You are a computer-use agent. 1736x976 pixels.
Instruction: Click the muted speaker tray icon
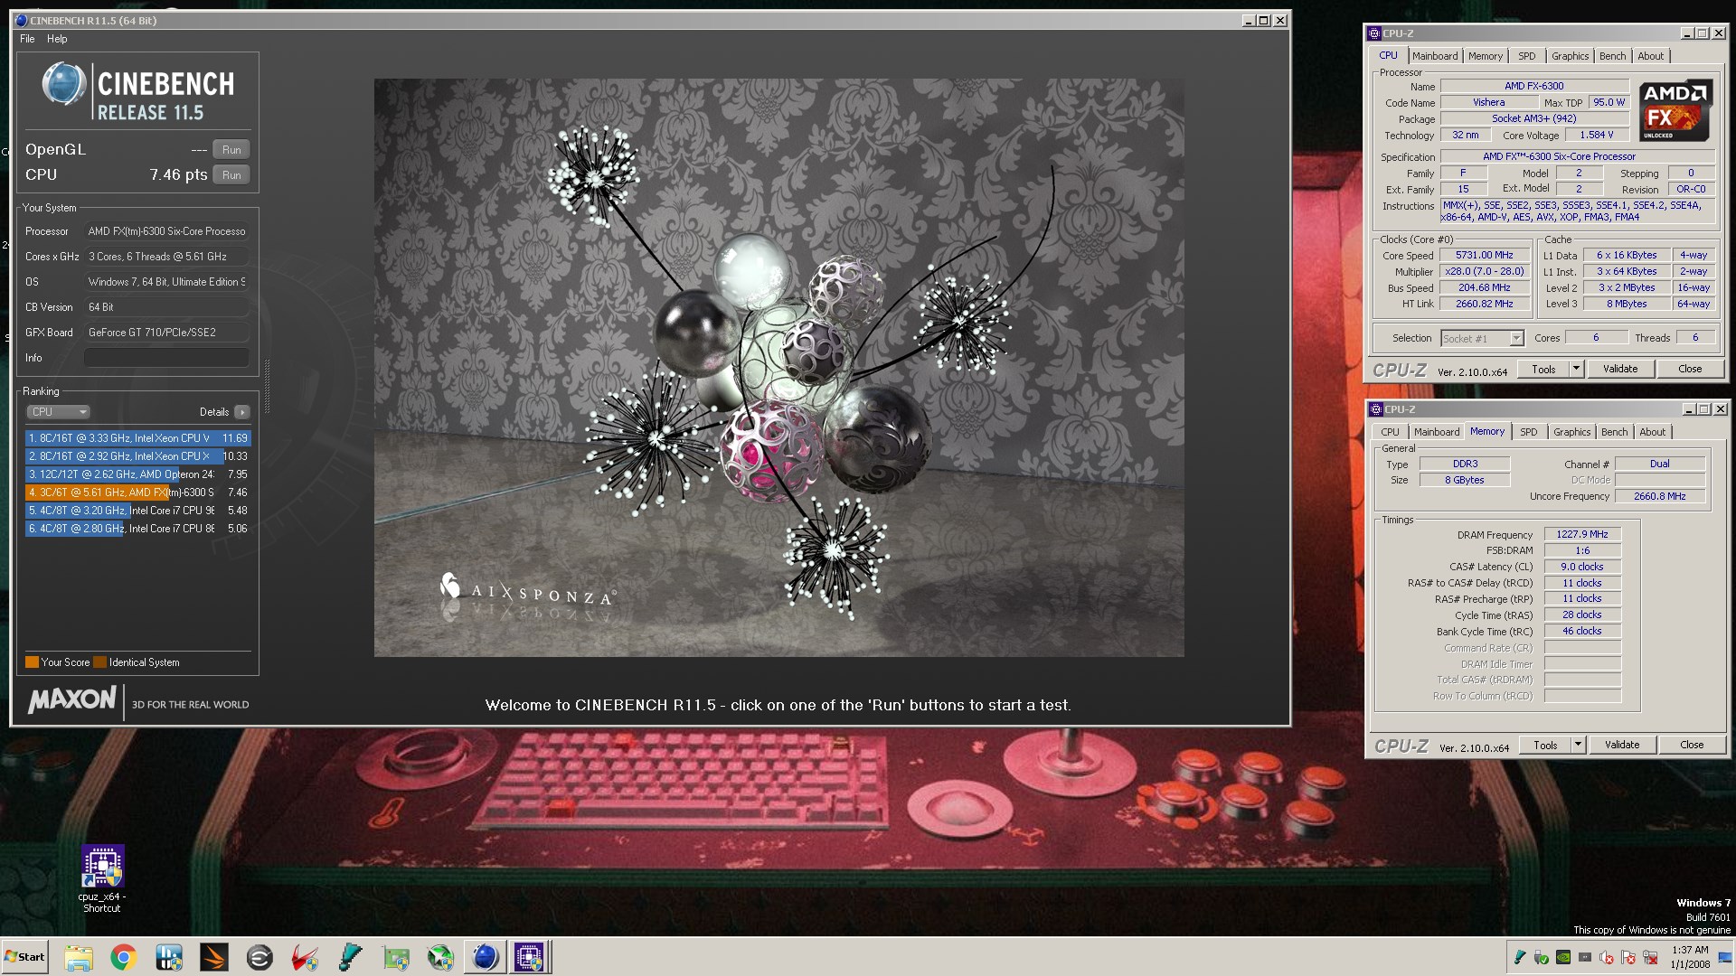pos(1607,957)
